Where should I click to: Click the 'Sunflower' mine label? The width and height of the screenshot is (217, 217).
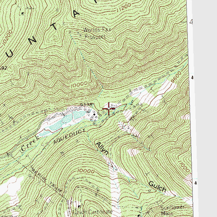(172, 207)
